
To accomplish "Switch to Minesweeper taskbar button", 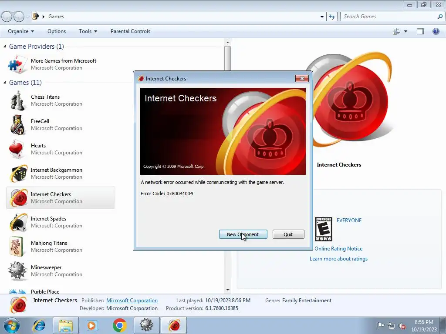I will (x=146, y=325).
